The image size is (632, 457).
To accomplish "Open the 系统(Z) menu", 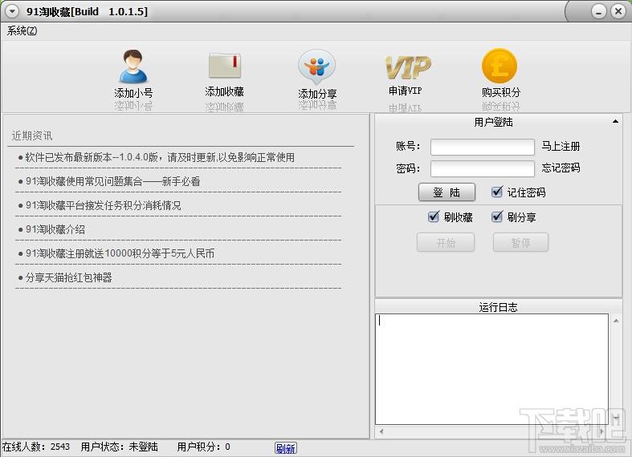I will click(22, 30).
